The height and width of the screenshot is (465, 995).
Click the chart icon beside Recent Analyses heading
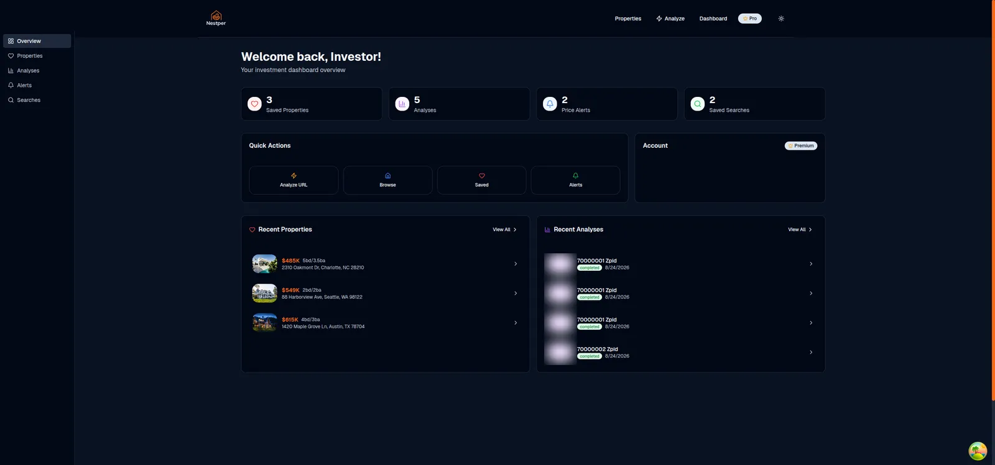[547, 230]
